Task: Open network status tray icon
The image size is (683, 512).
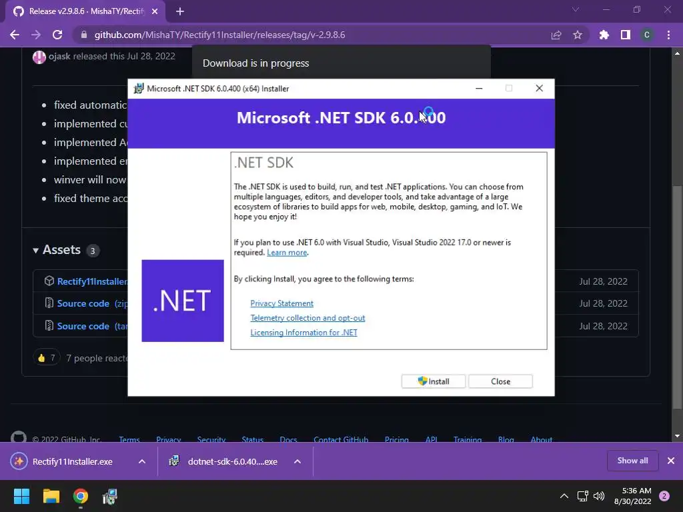Action: 582,496
